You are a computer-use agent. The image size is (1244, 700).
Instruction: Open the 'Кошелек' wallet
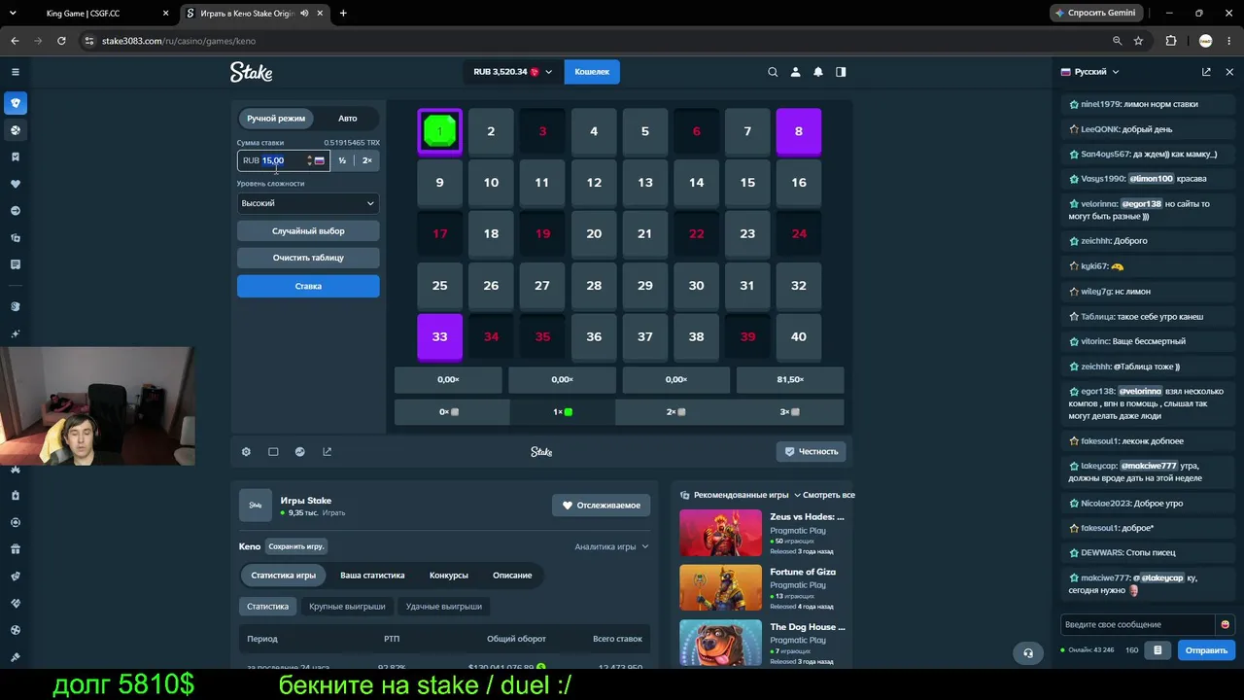pyautogui.click(x=592, y=72)
